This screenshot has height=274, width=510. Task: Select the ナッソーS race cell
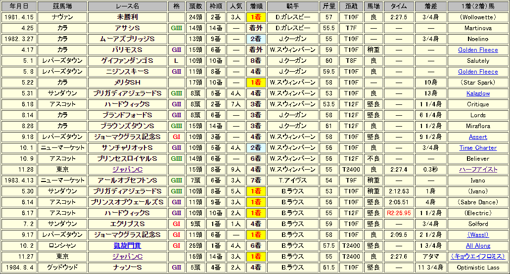(x=128, y=268)
